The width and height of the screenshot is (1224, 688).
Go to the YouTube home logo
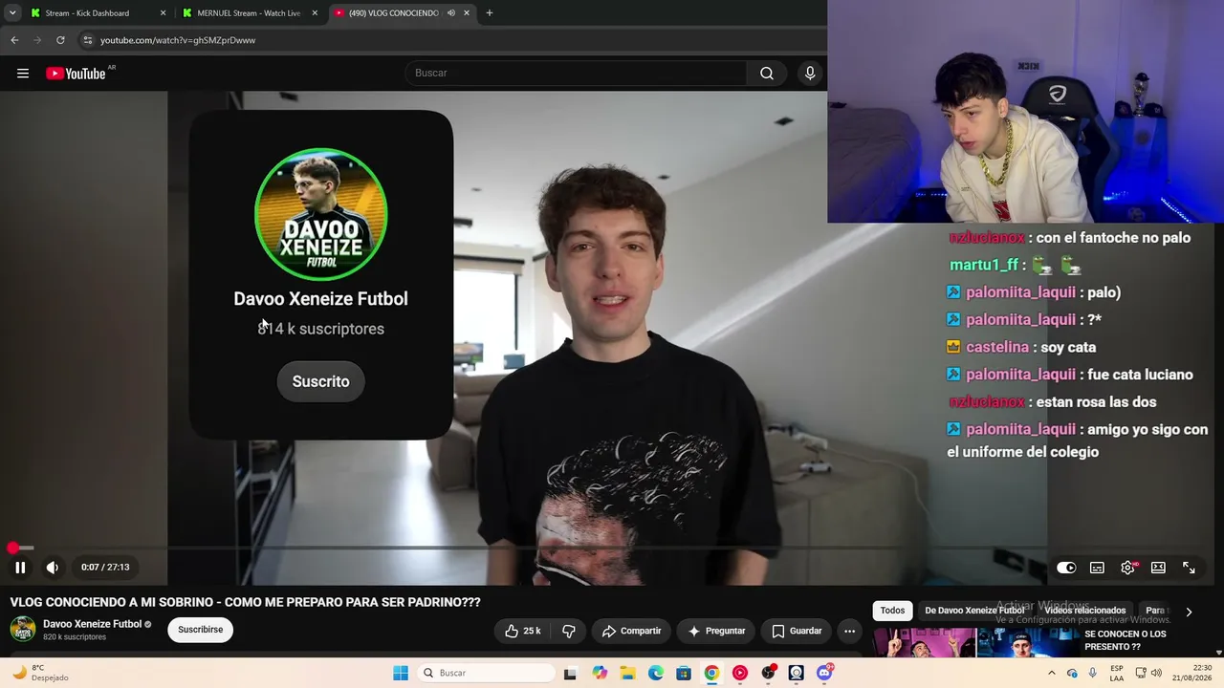(x=76, y=74)
